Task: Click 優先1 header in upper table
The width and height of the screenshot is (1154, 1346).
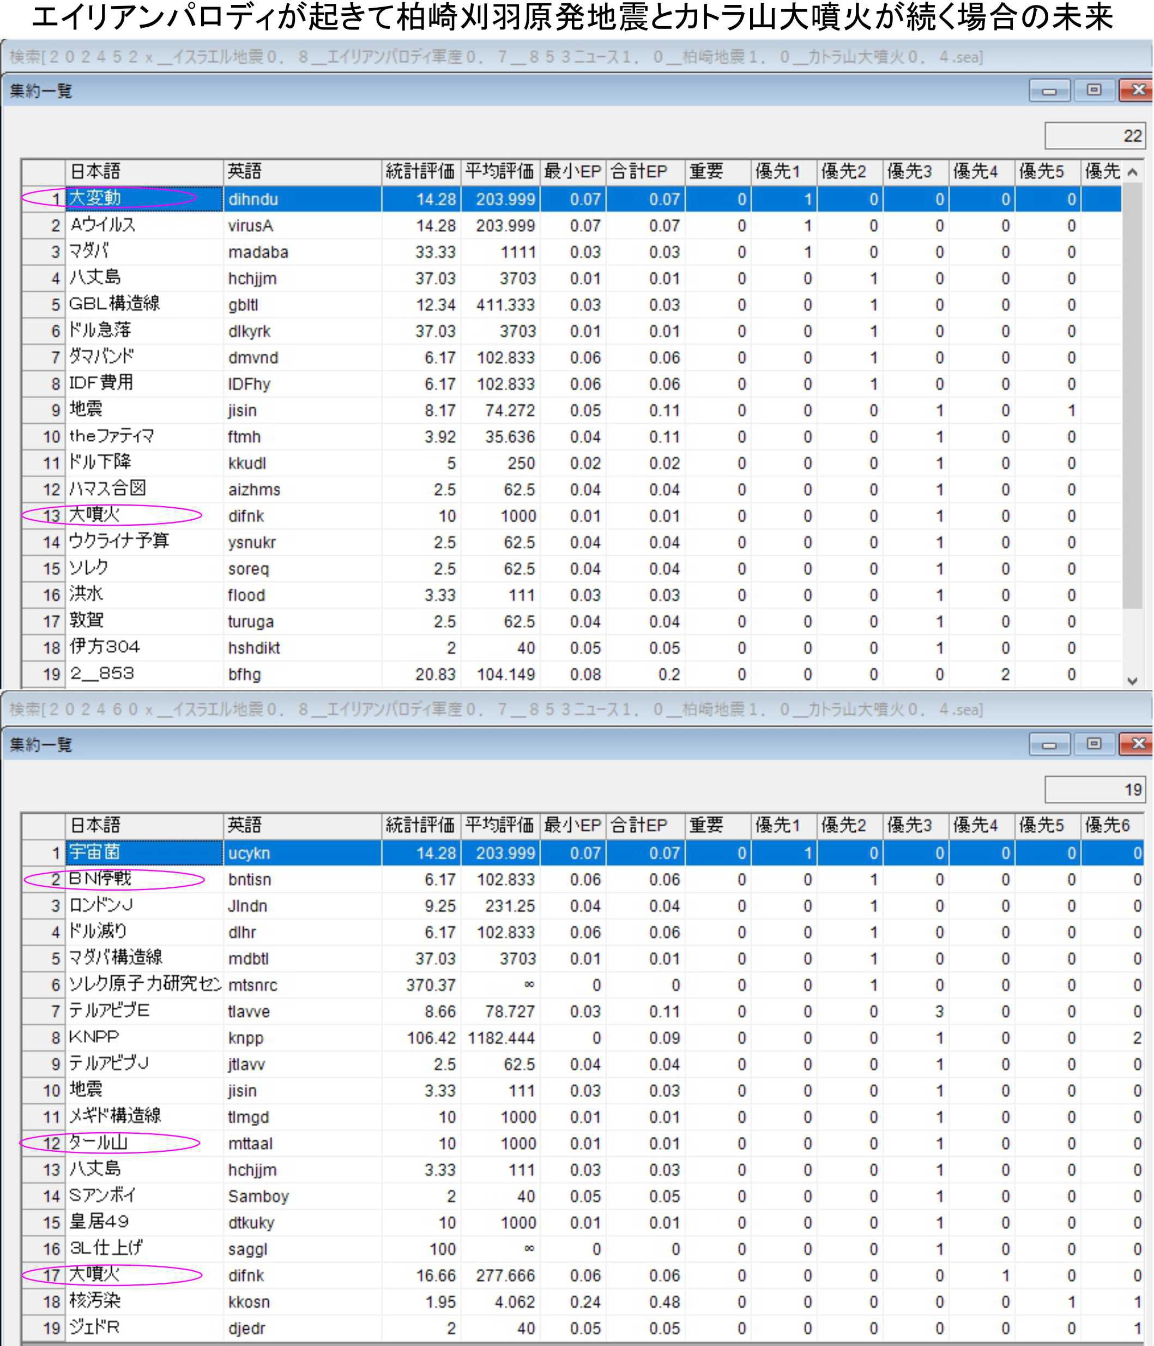Action: [x=784, y=172]
